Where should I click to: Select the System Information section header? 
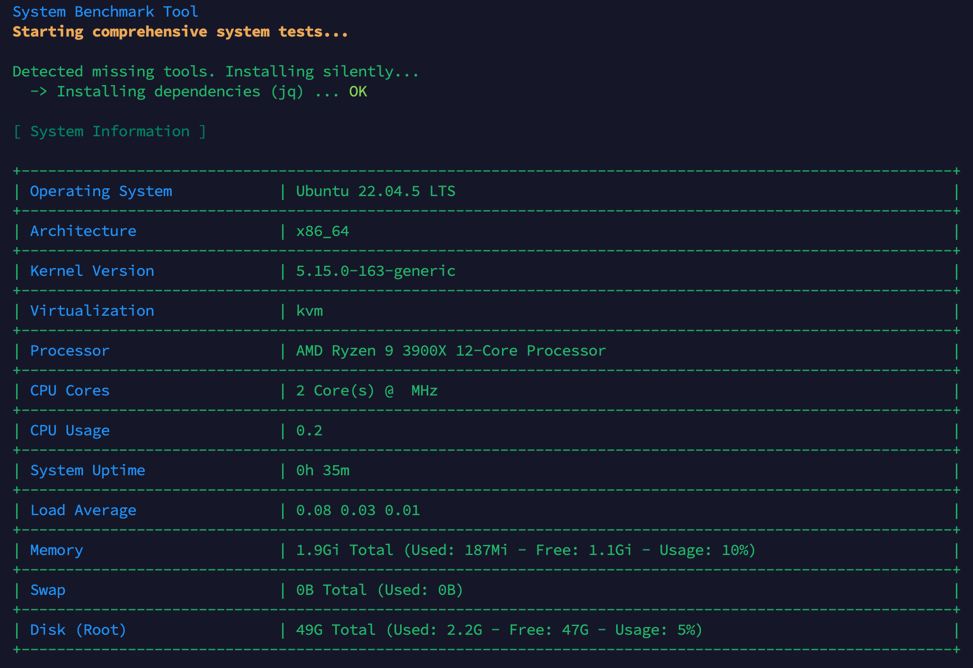(x=110, y=131)
